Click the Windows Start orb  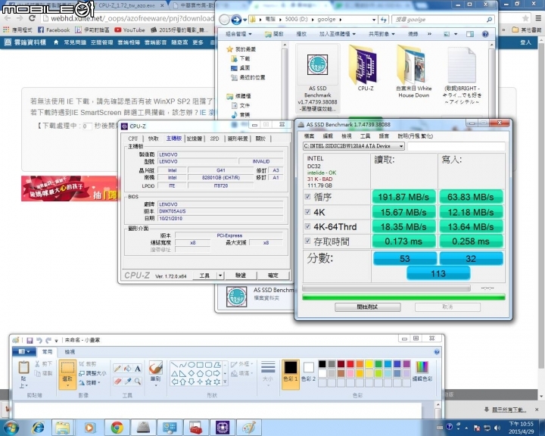pos(11,428)
